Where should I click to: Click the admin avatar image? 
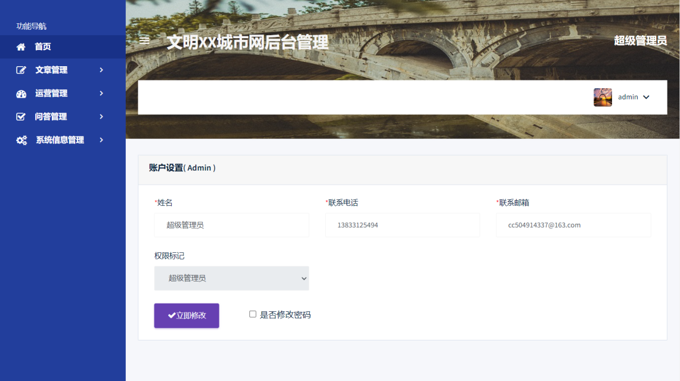pos(602,97)
